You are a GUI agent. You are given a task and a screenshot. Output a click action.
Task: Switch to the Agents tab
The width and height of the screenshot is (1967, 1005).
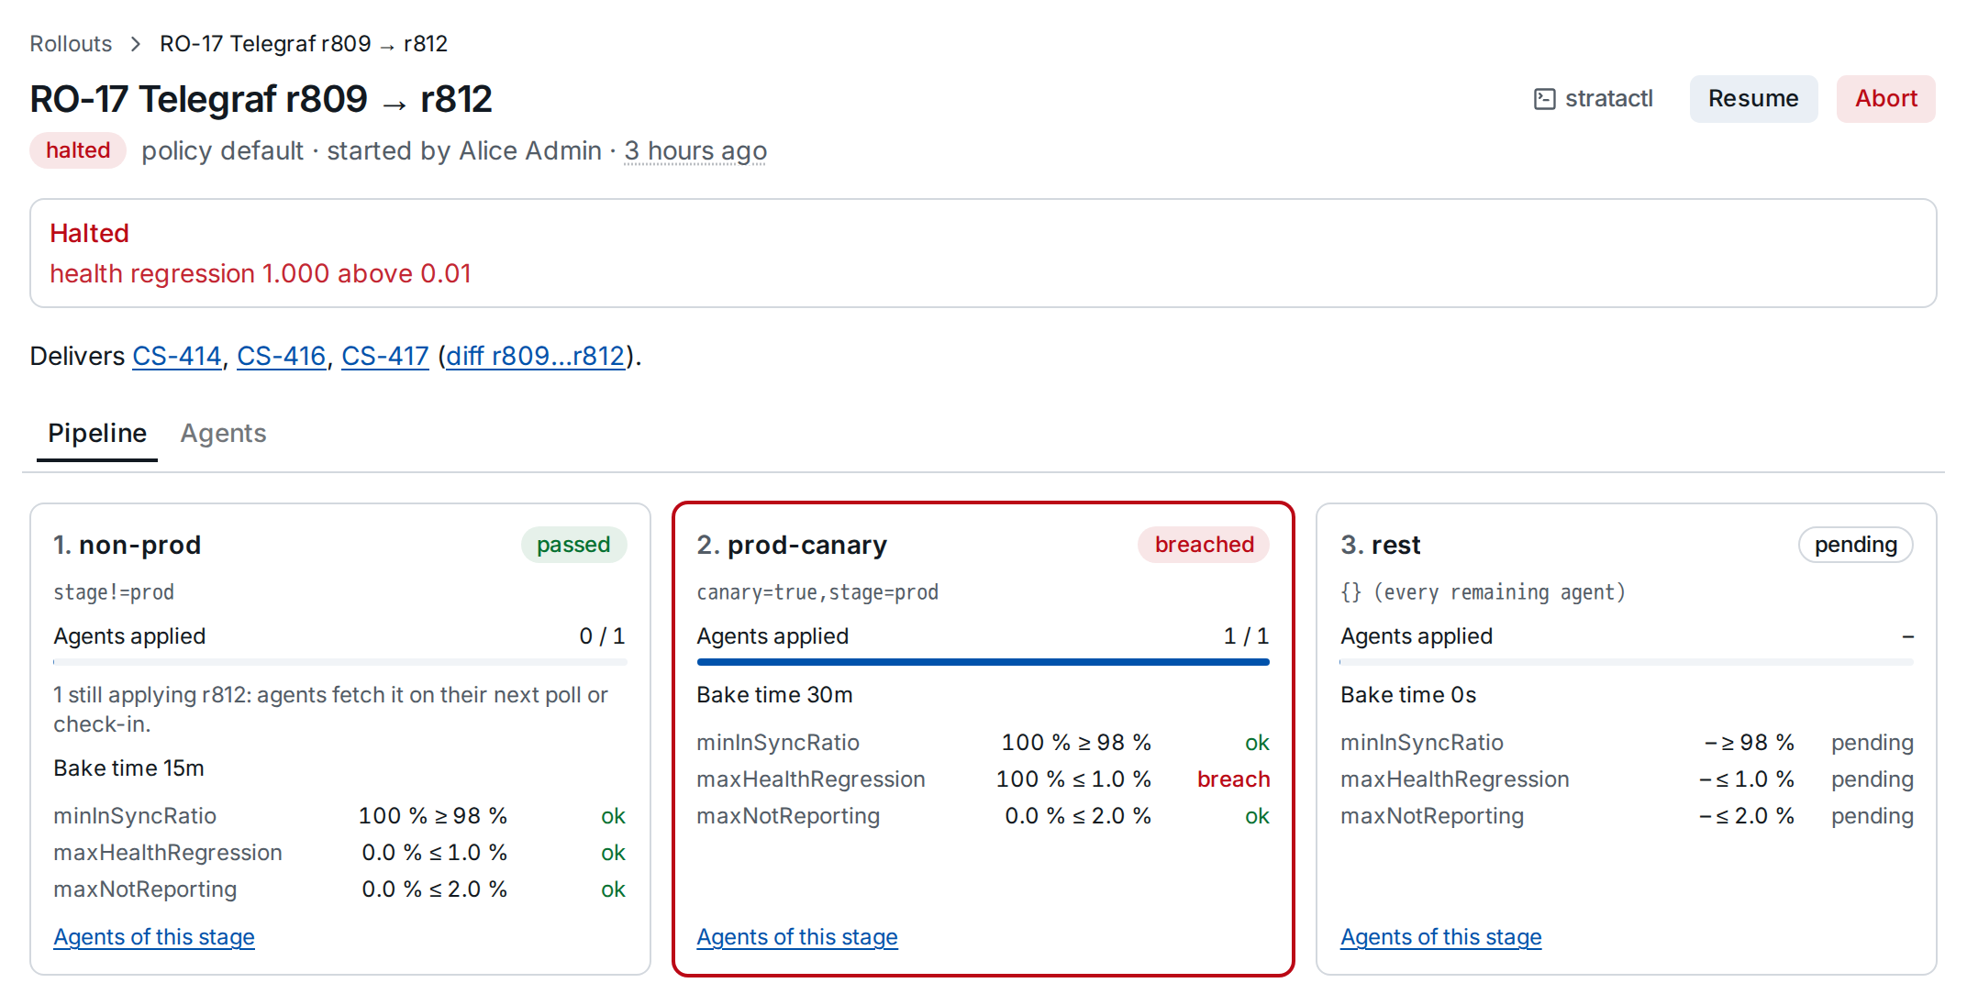223,433
